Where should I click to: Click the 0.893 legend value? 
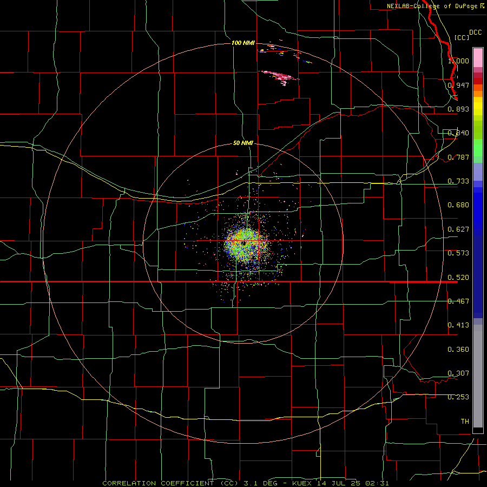click(458, 109)
